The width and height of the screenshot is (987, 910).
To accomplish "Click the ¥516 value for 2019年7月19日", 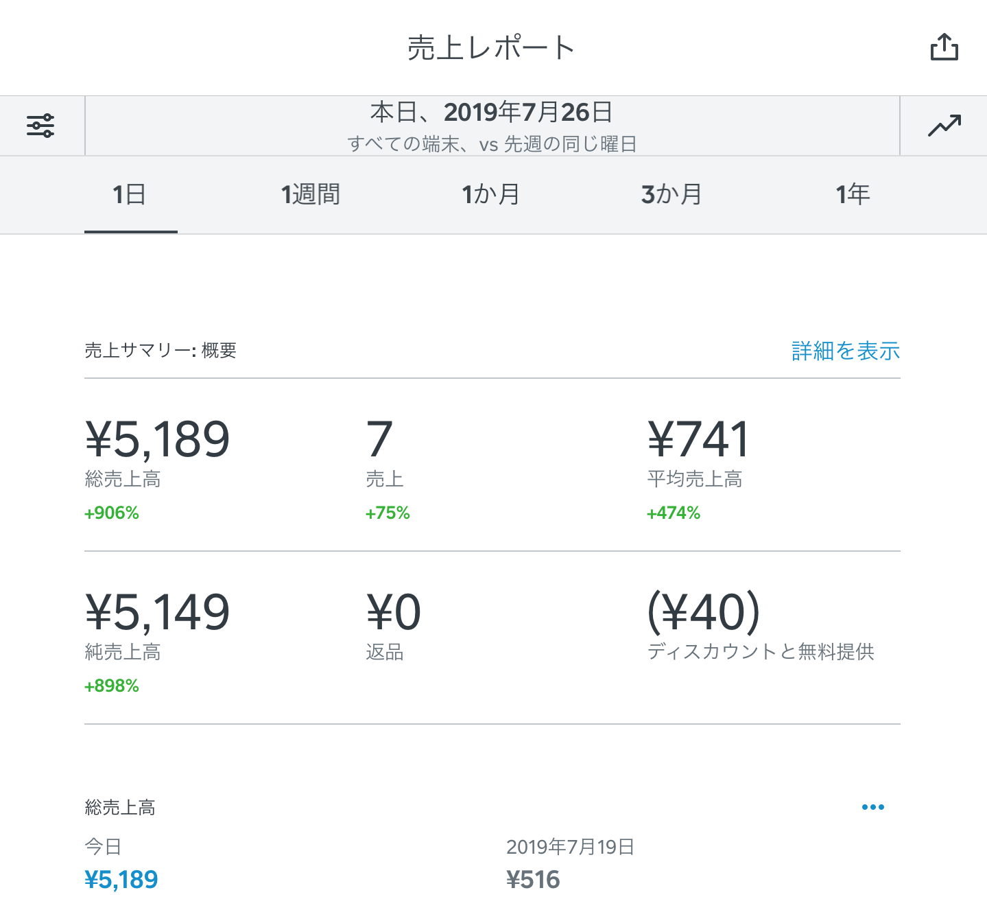I will coord(532,878).
